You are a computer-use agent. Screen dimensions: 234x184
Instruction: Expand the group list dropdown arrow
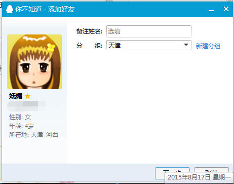click(x=186, y=45)
